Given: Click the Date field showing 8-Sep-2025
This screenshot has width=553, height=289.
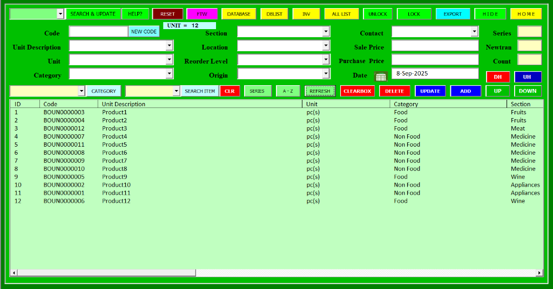Looking at the screenshot, I should click(x=435, y=73).
